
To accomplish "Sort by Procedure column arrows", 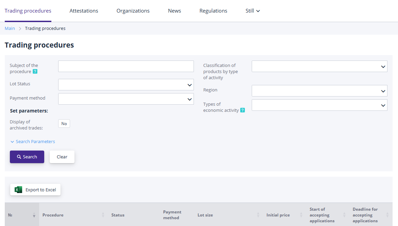I will pos(103,215).
